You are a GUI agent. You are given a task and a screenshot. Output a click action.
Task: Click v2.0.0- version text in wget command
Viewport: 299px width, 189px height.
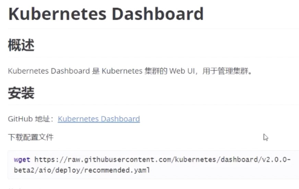(276, 160)
